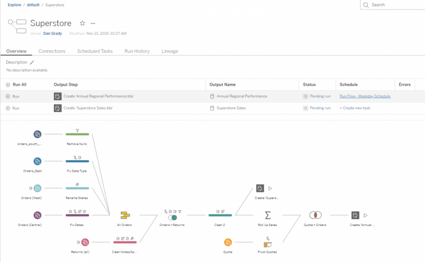Image resolution: width=425 pixels, height=262 pixels.
Task: Open the Connections tab
Action: 52,51
